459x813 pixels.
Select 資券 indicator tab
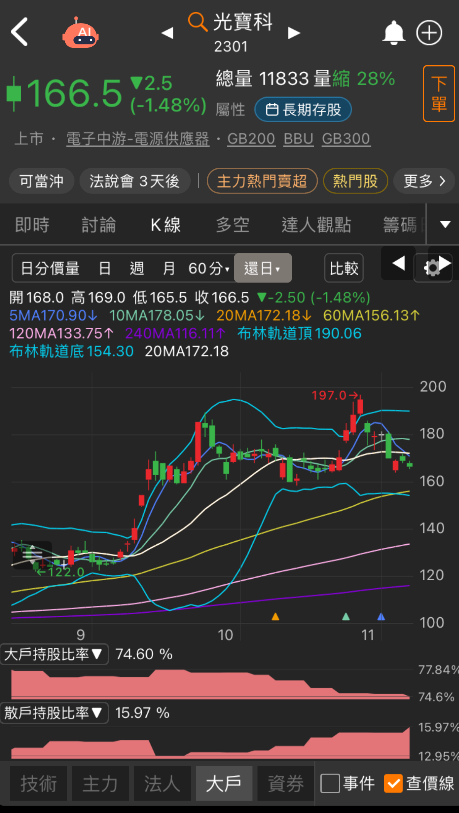(x=286, y=783)
